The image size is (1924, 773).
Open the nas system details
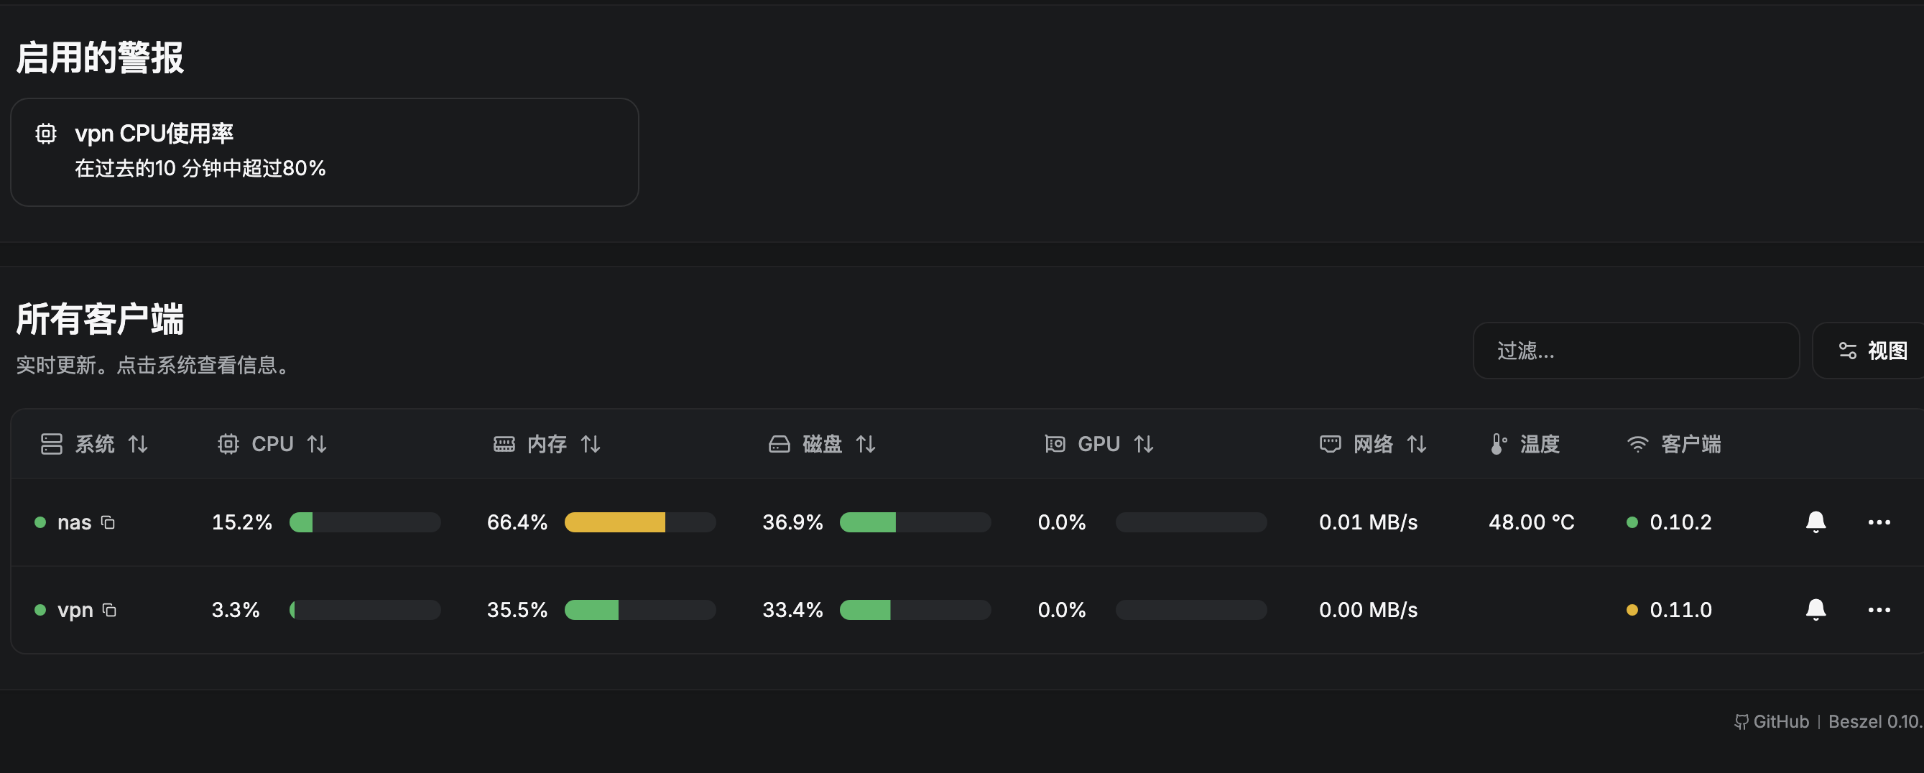point(74,522)
